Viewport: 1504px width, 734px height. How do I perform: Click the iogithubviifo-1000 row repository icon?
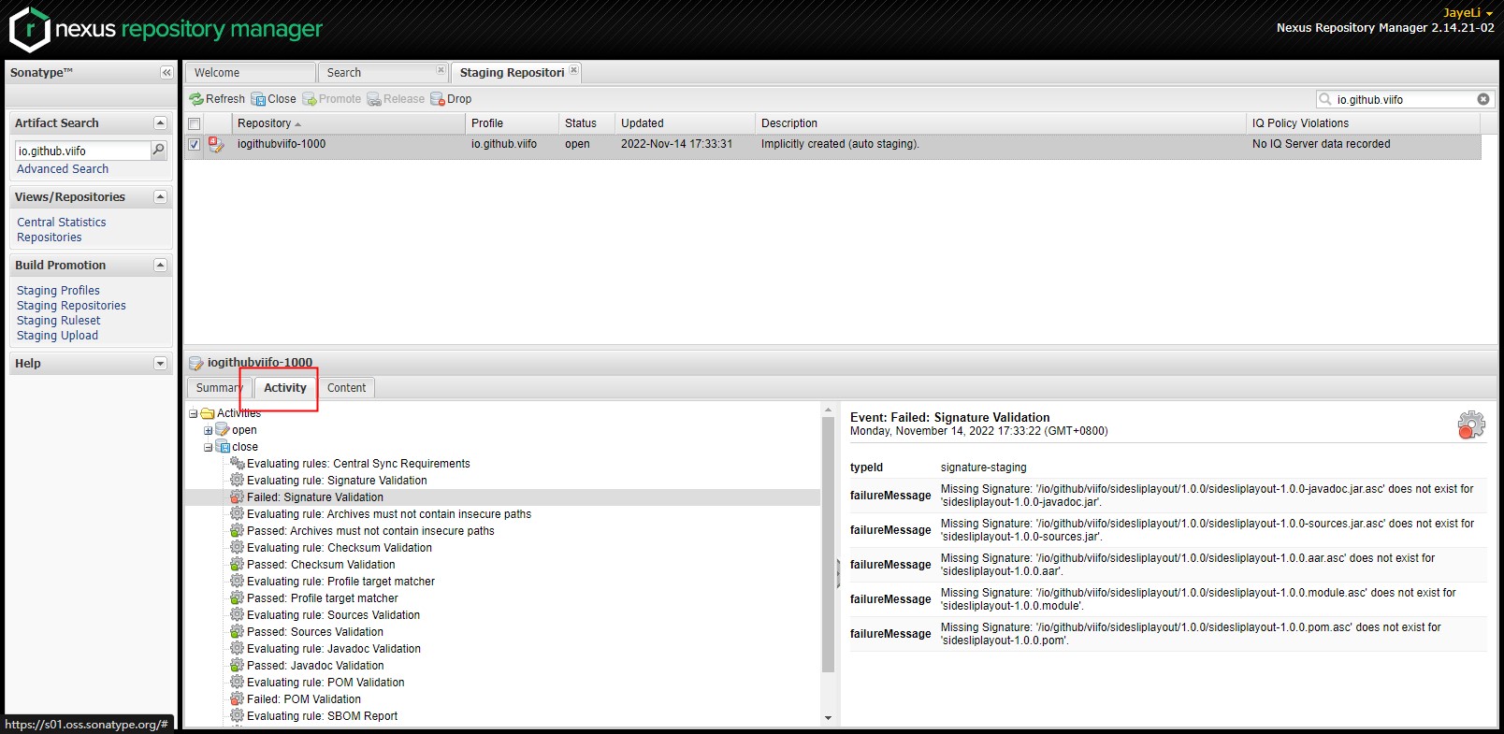(x=216, y=144)
